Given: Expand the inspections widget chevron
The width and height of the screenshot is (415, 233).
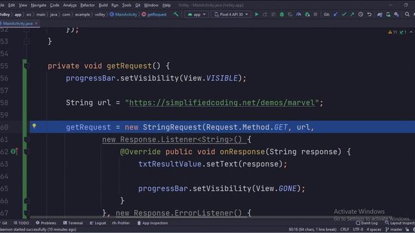Looking at the screenshot, I should coord(411,32).
